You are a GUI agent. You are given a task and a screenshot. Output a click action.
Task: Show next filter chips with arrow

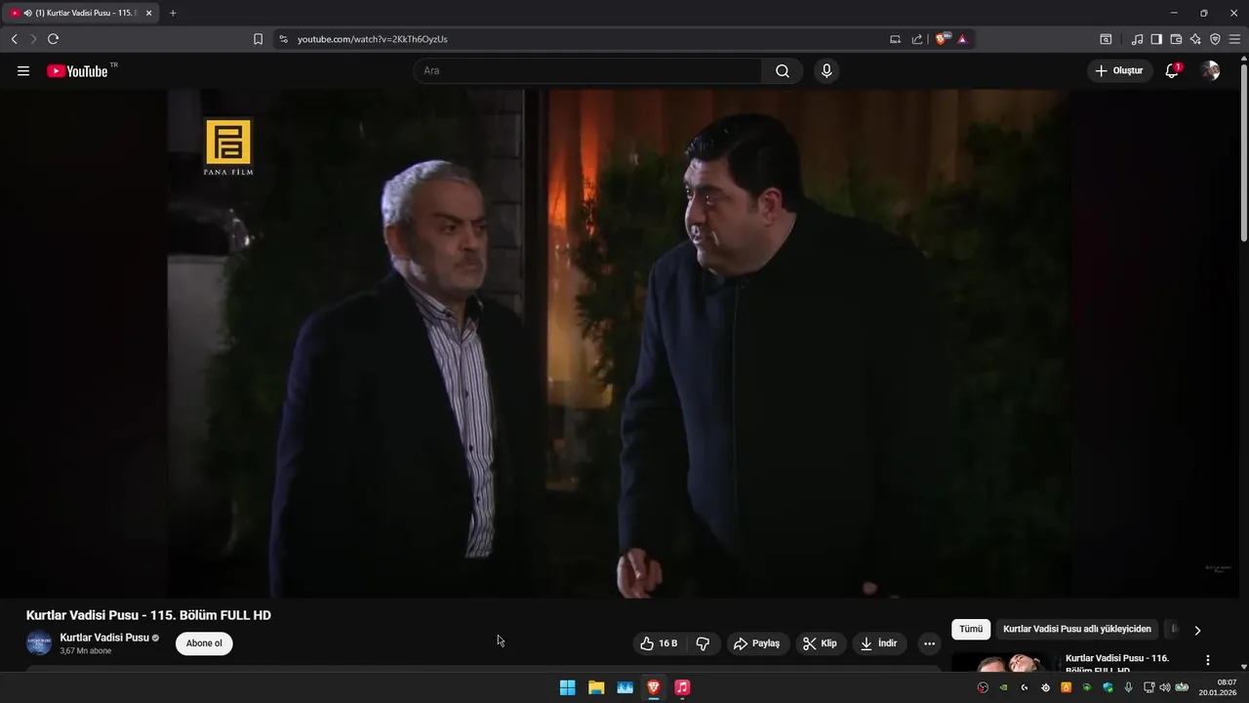click(1197, 631)
